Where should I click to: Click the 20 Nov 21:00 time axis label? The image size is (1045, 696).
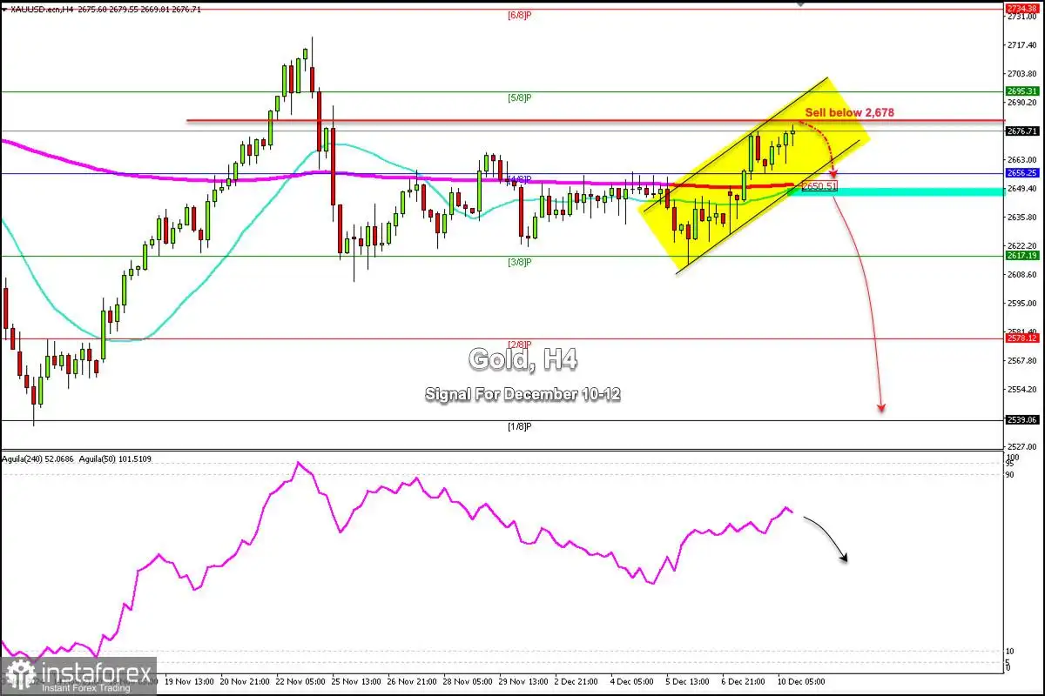pyautogui.click(x=246, y=681)
